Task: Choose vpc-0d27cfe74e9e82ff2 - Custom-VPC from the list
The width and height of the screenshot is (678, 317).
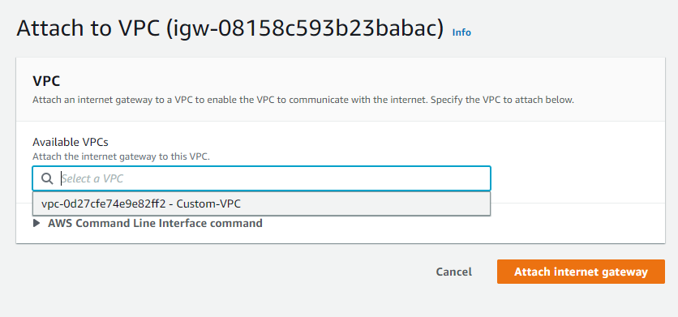Action: click(x=262, y=204)
